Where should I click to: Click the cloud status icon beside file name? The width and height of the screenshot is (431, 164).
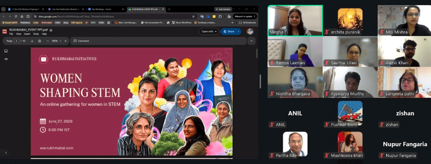click(x=51, y=30)
